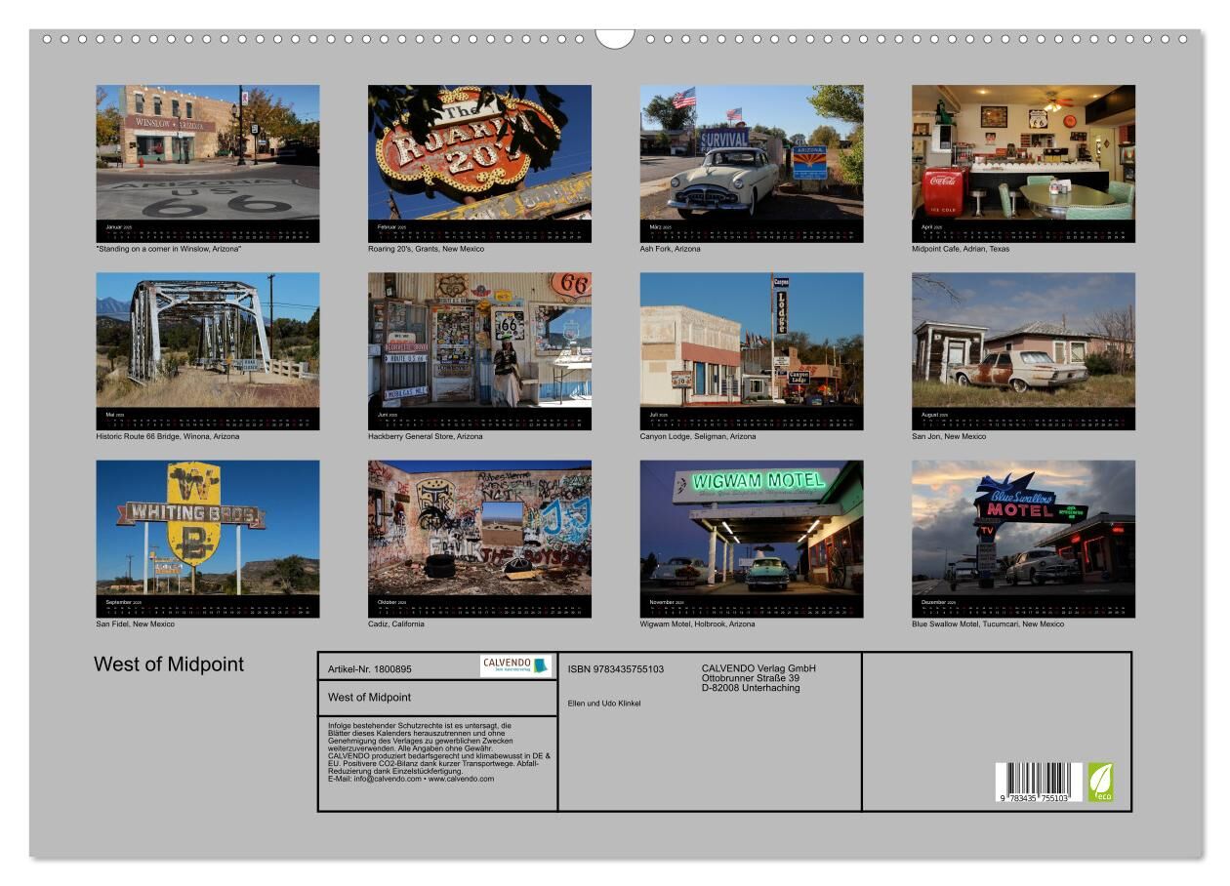Click the green eco leaf icon
This screenshot has height=886, width=1230.
point(1100,782)
